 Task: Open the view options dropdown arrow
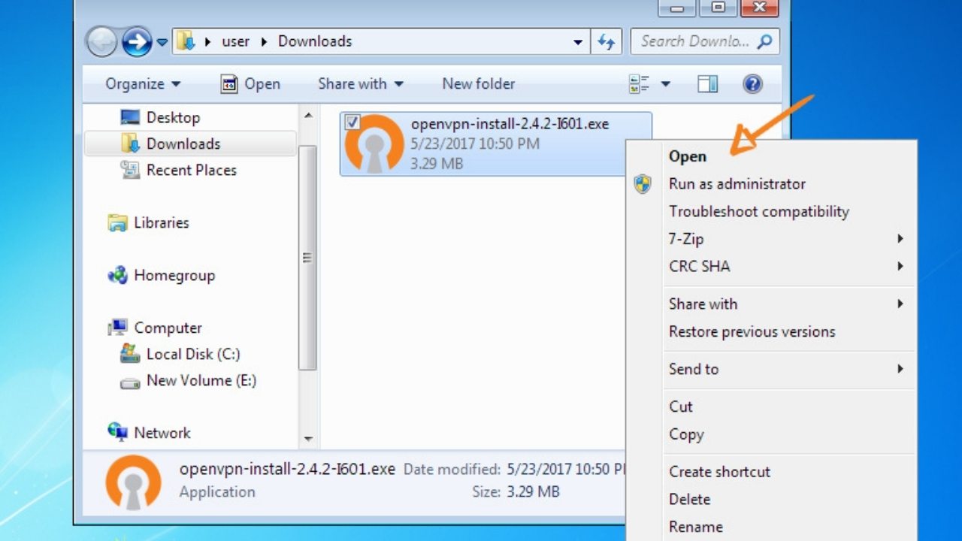tap(665, 84)
